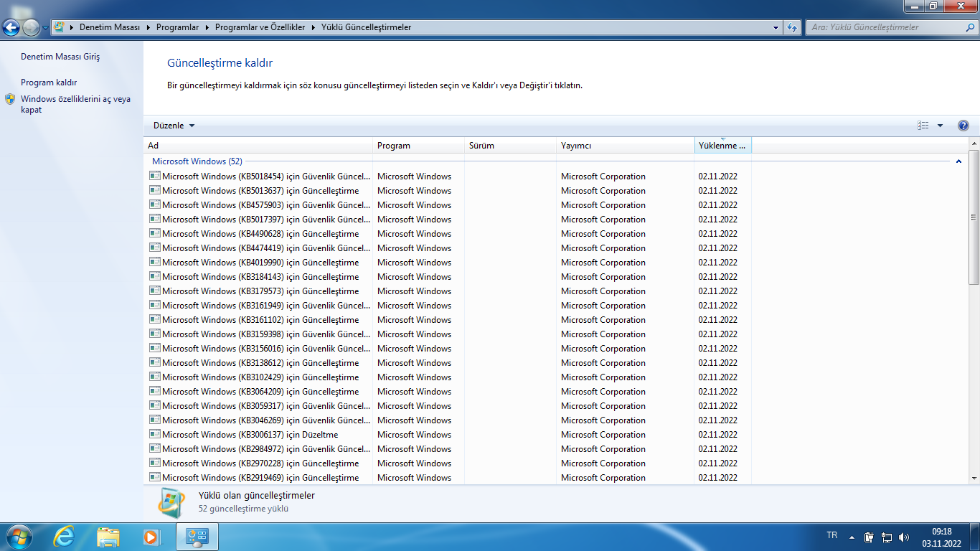The width and height of the screenshot is (980, 551).
Task: Click the Start menu orb
Action: tap(18, 536)
